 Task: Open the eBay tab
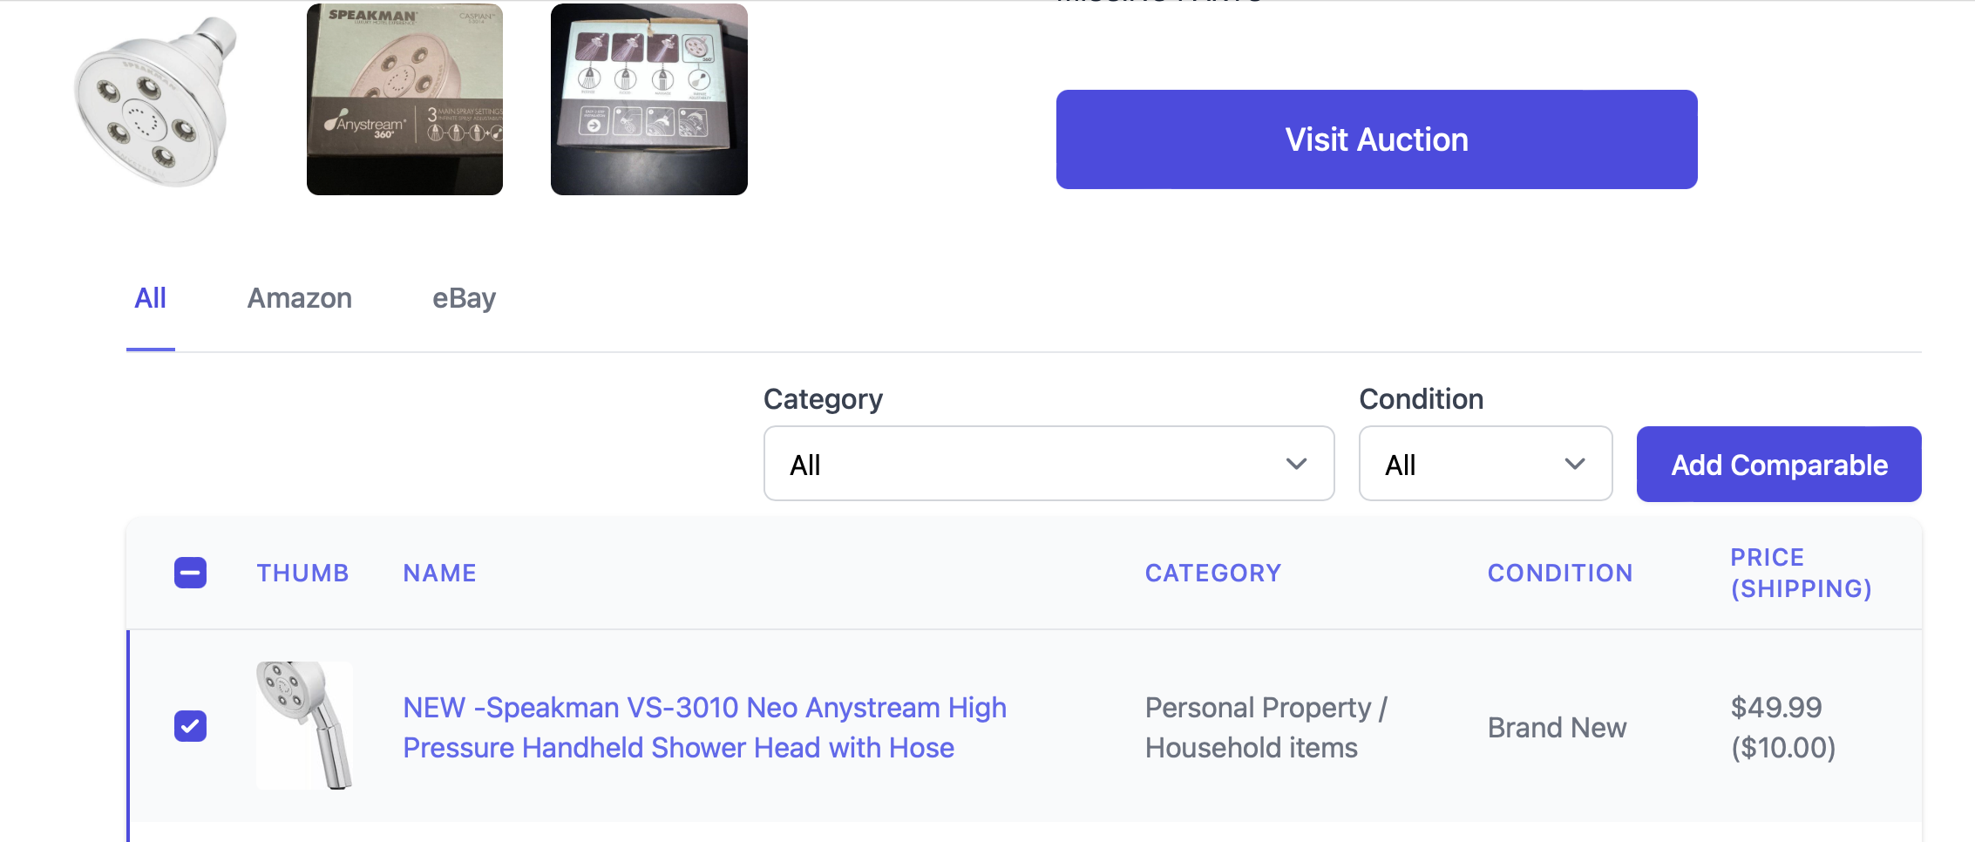[x=464, y=299]
